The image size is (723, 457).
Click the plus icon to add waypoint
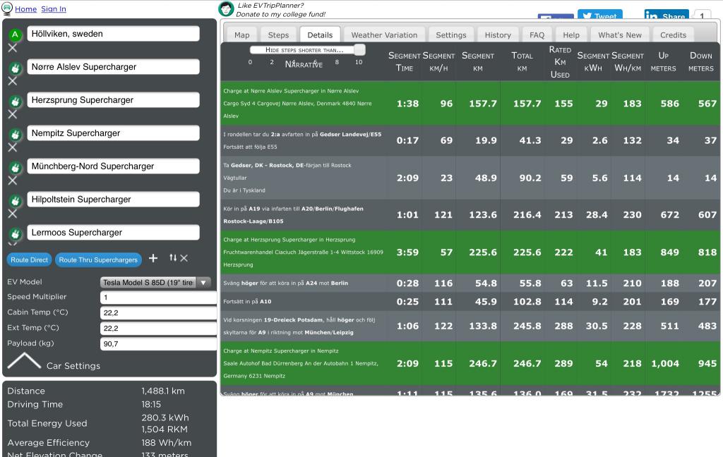[x=153, y=259]
